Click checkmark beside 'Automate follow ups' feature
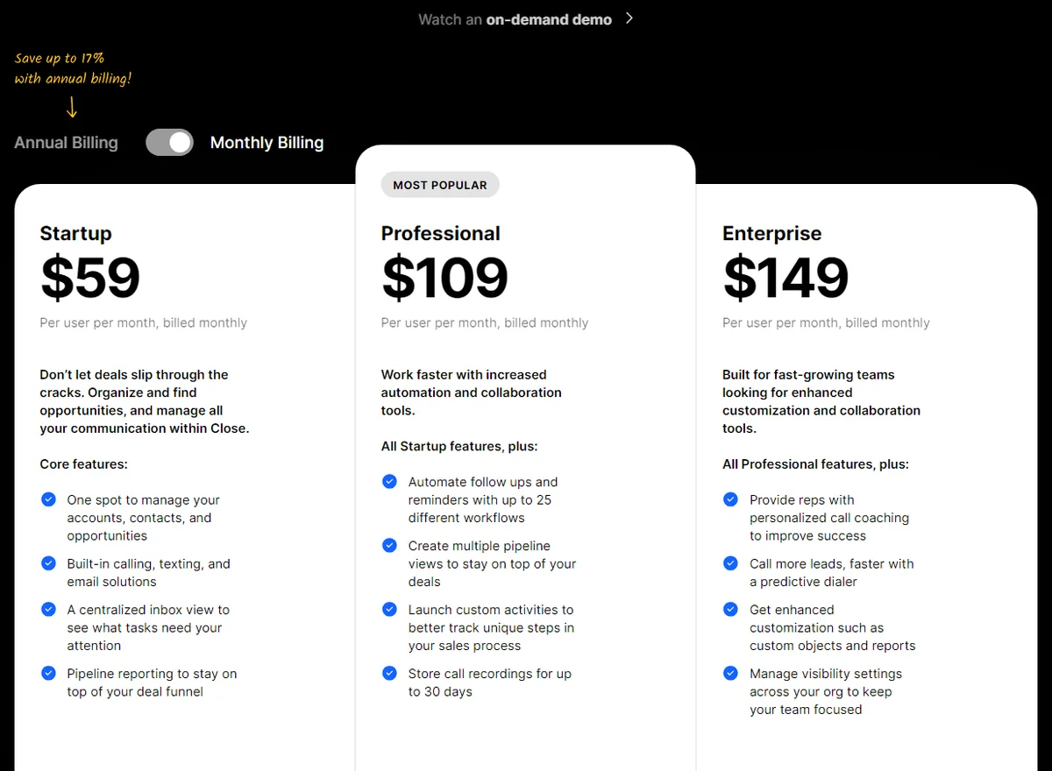Viewport: 1052px width, 771px height. (389, 481)
